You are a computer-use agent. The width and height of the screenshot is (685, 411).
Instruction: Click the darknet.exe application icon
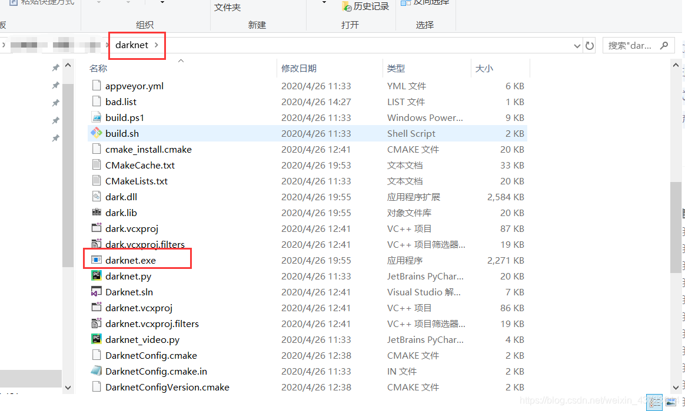97,260
